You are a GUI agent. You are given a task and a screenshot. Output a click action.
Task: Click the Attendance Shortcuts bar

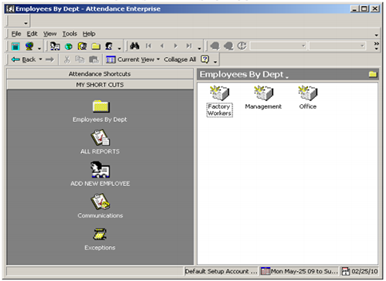point(100,74)
